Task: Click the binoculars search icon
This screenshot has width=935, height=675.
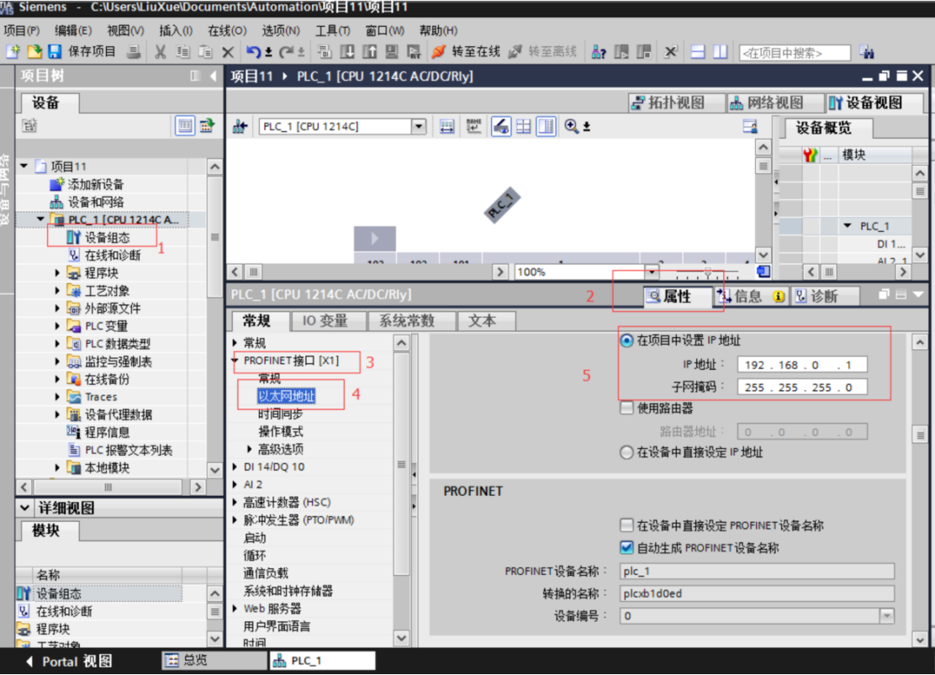Action: [867, 52]
